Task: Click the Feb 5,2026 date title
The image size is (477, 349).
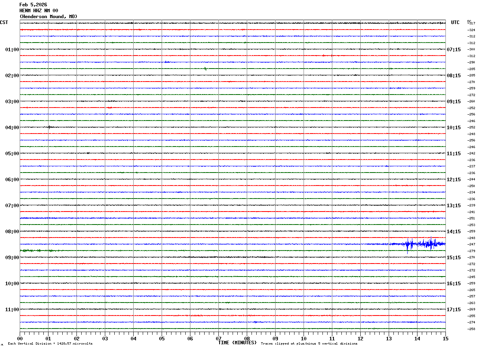Action: point(33,5)
